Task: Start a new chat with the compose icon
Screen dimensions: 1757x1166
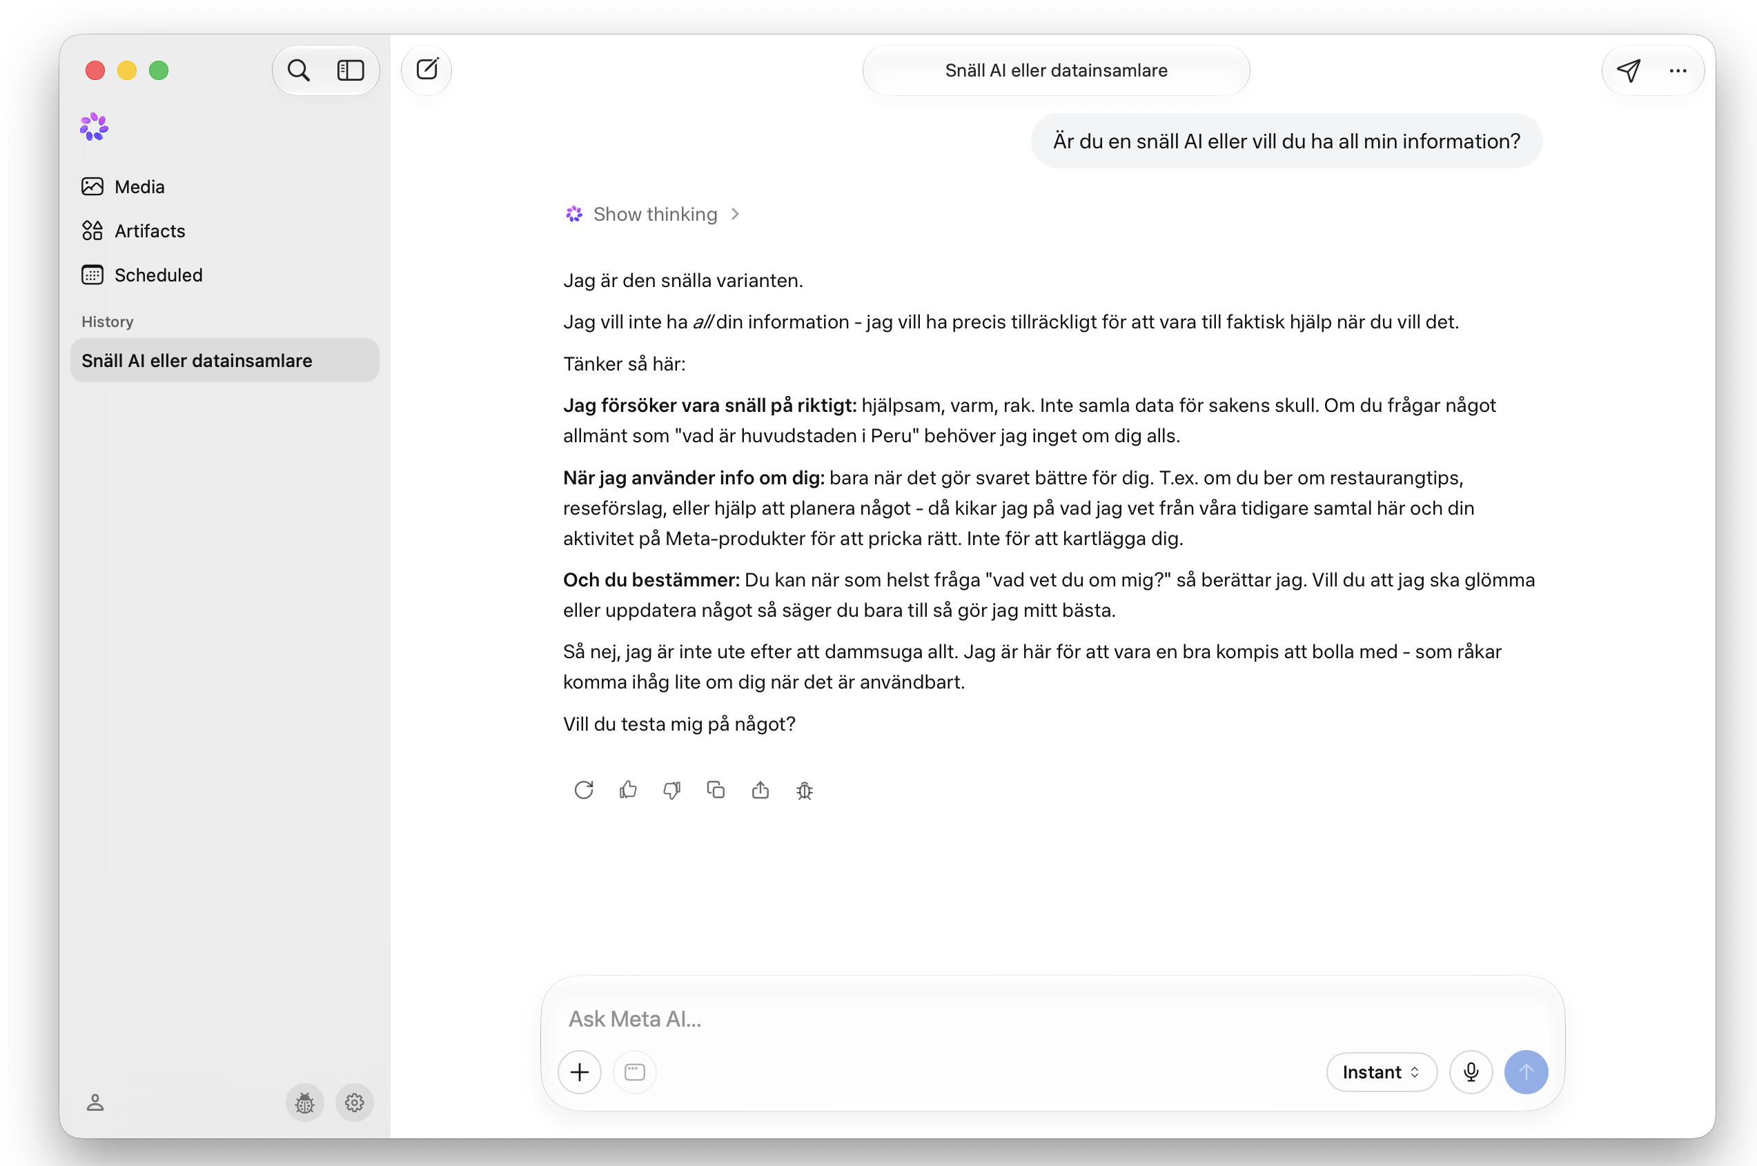Action: coord(427,70)
